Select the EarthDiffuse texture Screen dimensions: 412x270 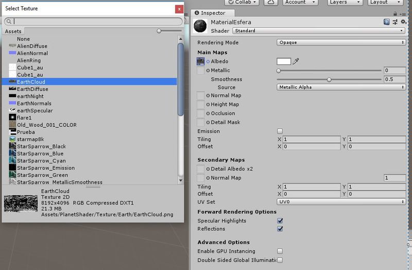tap(89, 89)
